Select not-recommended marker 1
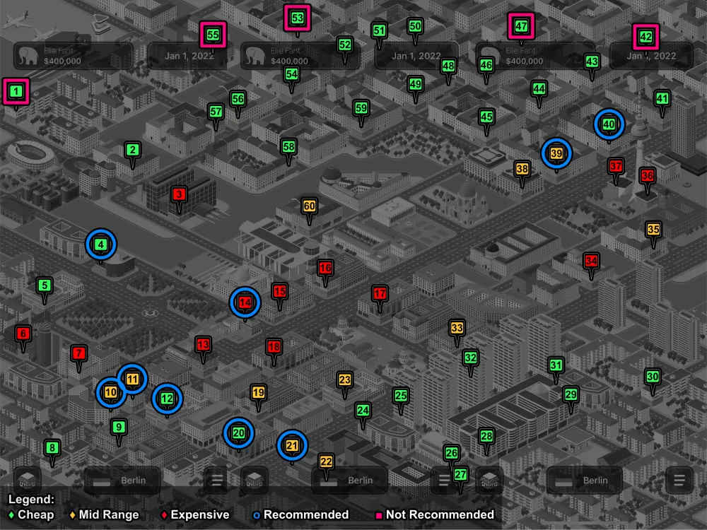 (16, 91)
